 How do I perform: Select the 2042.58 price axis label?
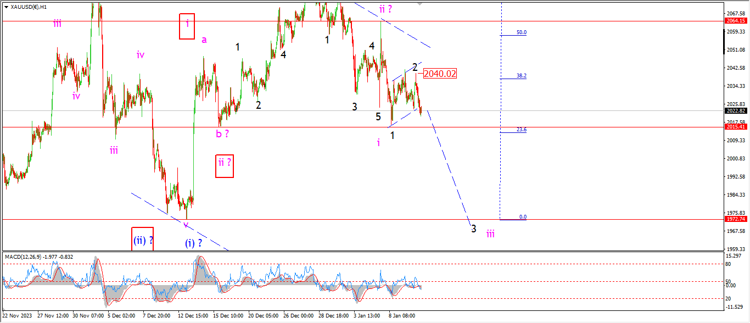(736, 68)
